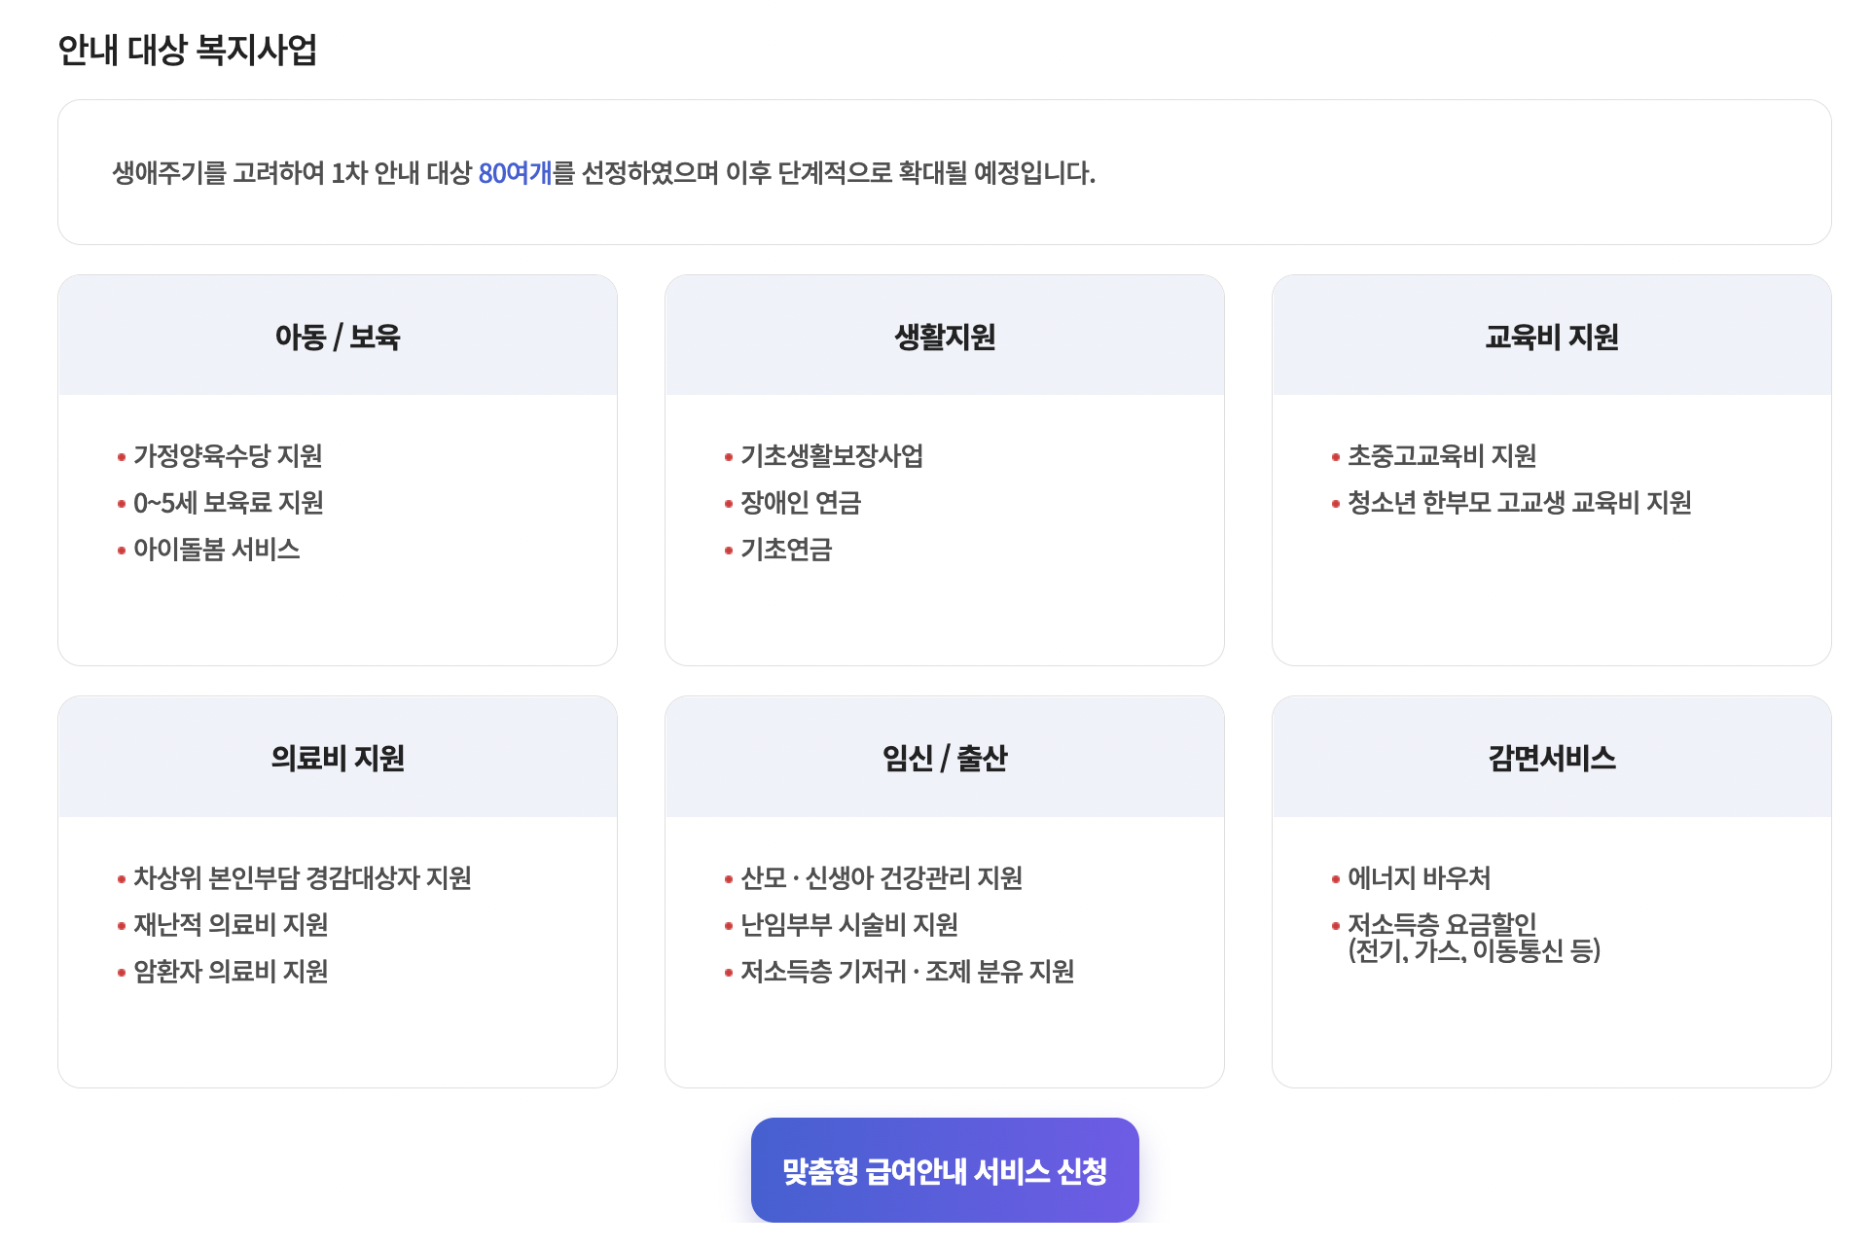Open 산모·신생아 건강관리 지원

pyautogui.click(x=880, y=876)
